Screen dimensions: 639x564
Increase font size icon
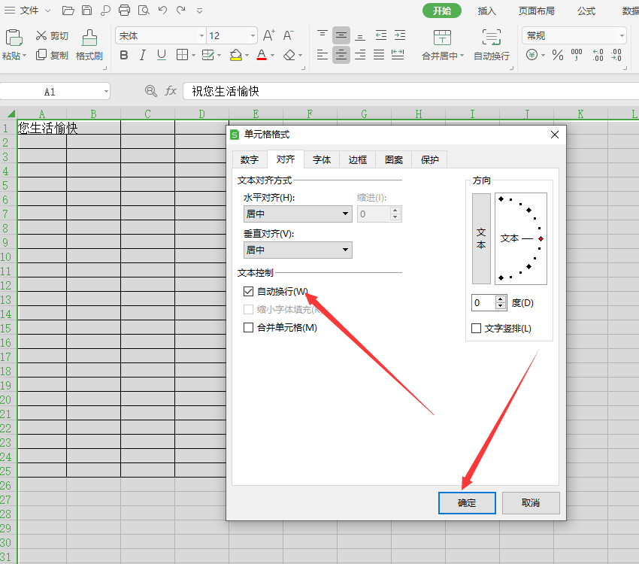[268, 35]
